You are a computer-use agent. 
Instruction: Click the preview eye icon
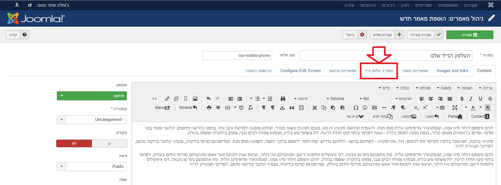(x=218, y=108)
